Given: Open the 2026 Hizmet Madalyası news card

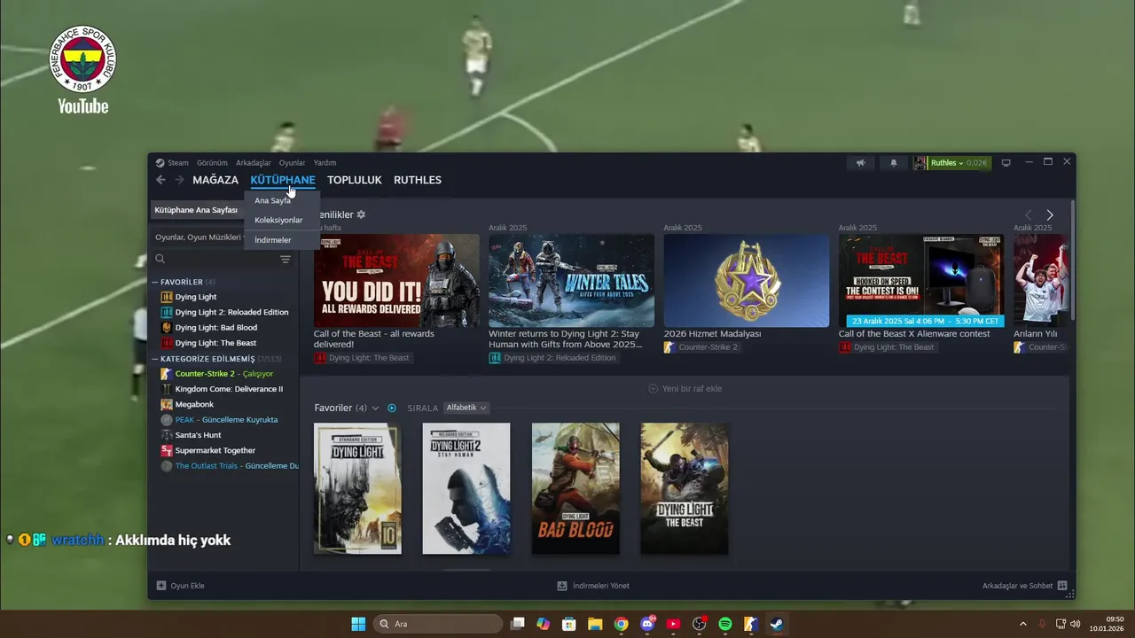Looking at the screenshot, I should (x=747, y=281).
